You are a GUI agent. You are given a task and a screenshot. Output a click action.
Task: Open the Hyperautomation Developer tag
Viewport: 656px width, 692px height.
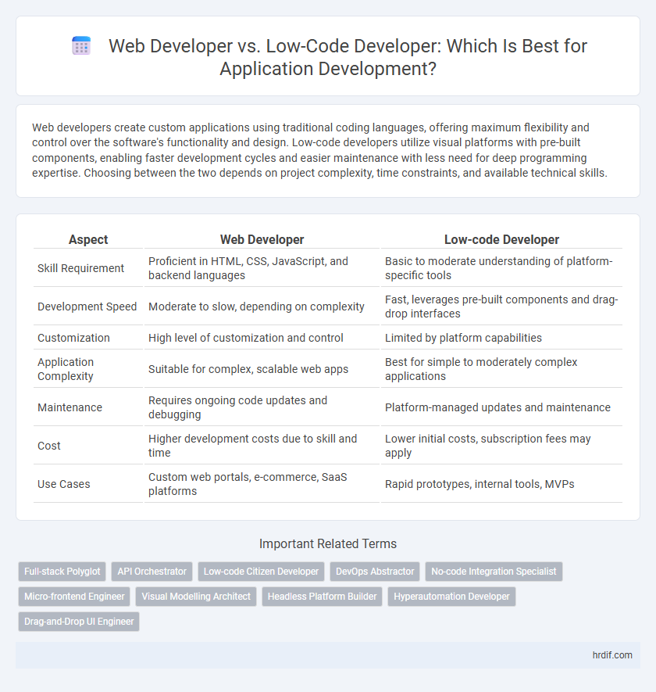[451, 597]
